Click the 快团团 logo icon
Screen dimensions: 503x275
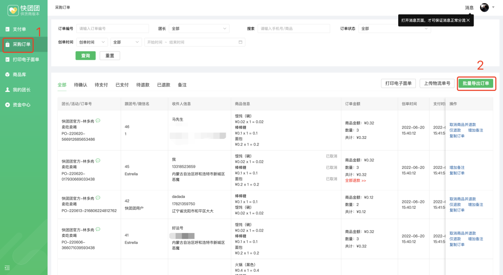coord(14,10)
